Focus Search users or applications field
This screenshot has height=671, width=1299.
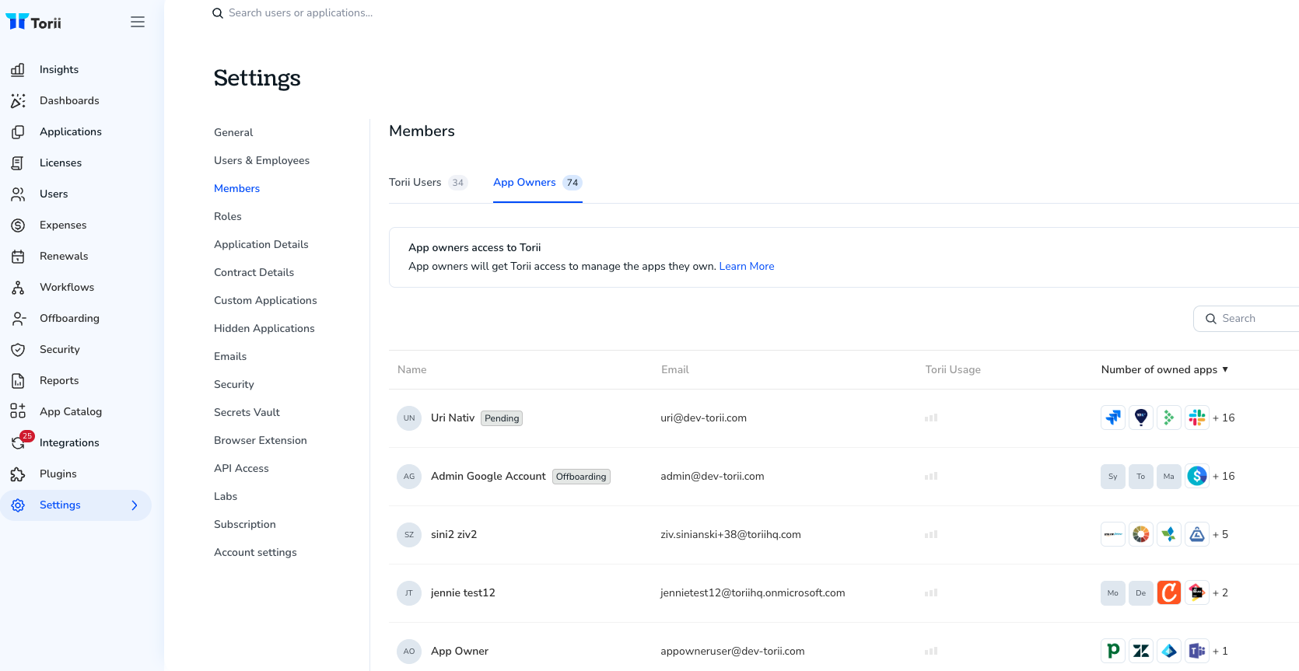(x=300, y=13)
